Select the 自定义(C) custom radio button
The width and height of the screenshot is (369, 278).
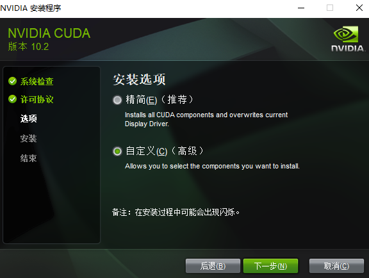coord(117,151)
